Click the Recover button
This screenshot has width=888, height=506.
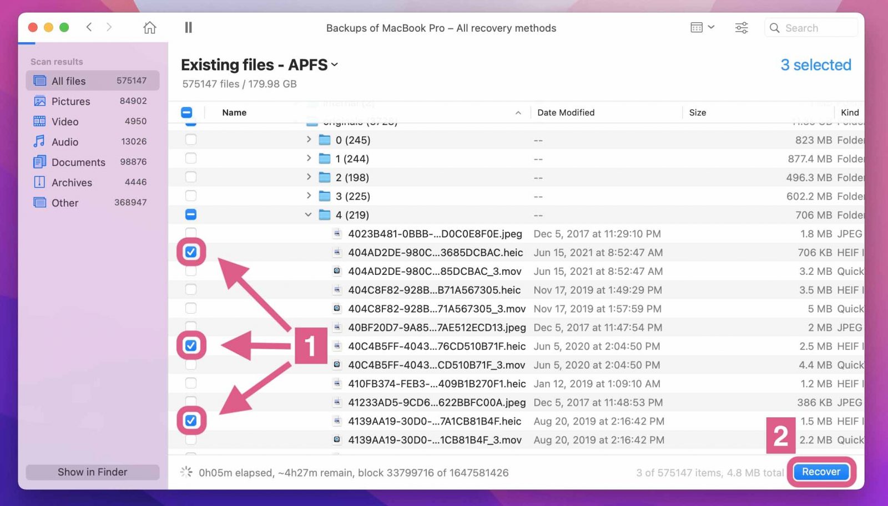pyautogui.click(x=821, y=472)
